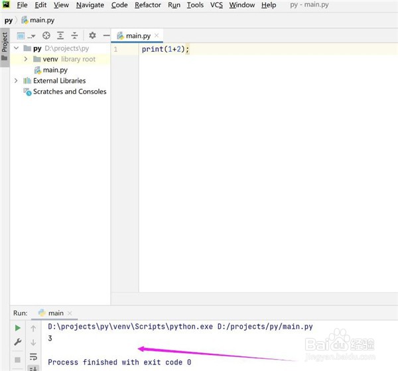Viewport: 398px width, 371px height.
Task: Click the python.exe command line output
Action: (x=180, y=327)
